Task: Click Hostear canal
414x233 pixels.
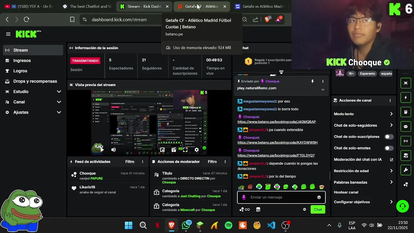Action: point(346,192)
